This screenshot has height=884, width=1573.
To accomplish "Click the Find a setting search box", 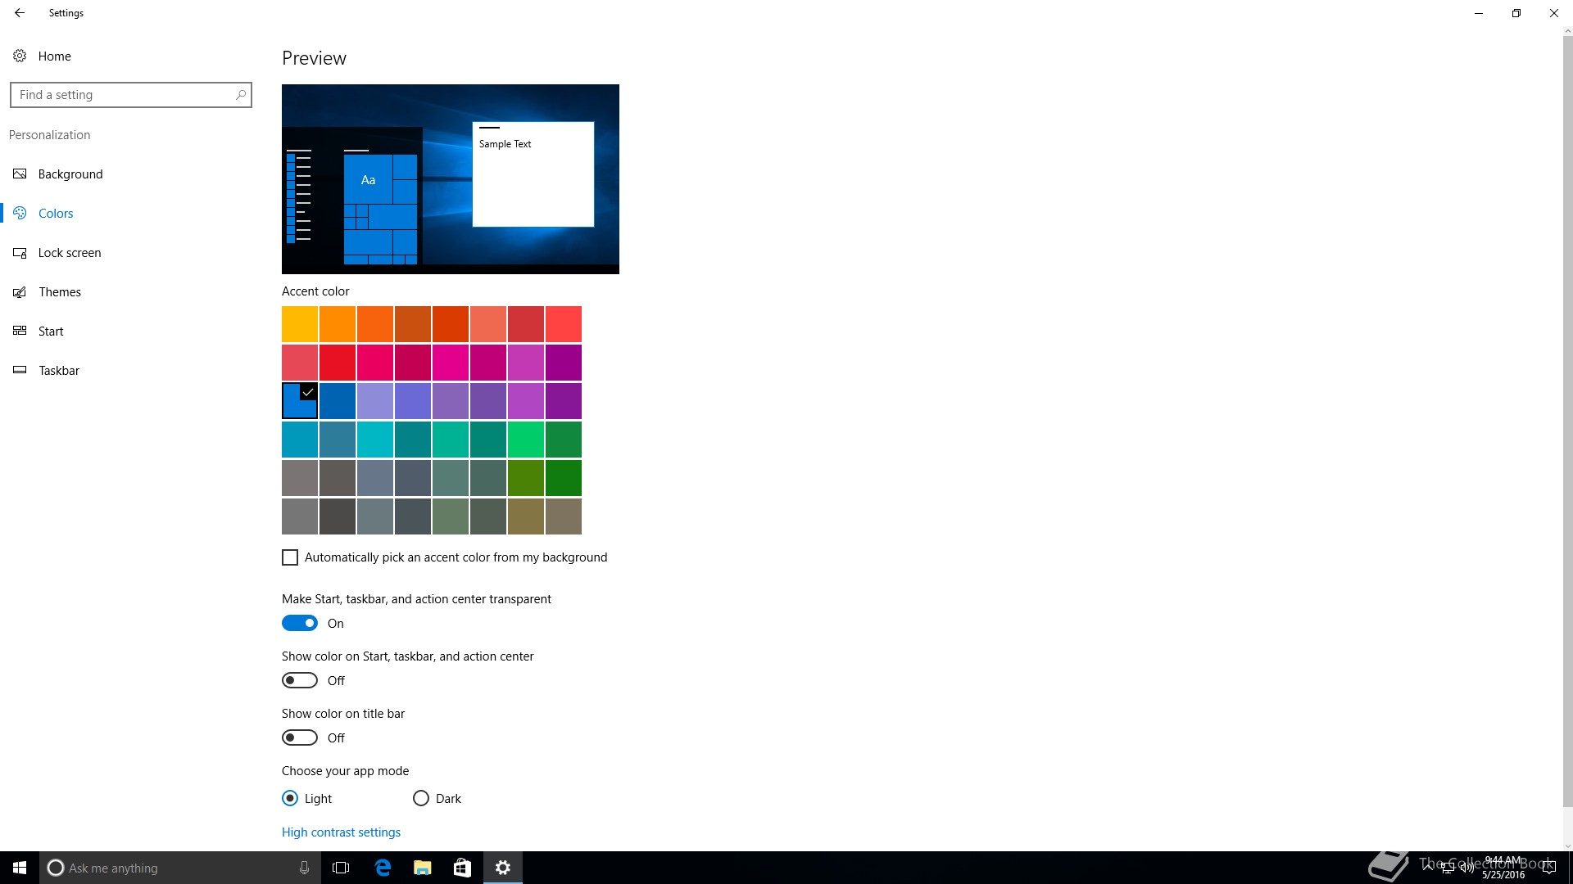I will click(123, 95).
